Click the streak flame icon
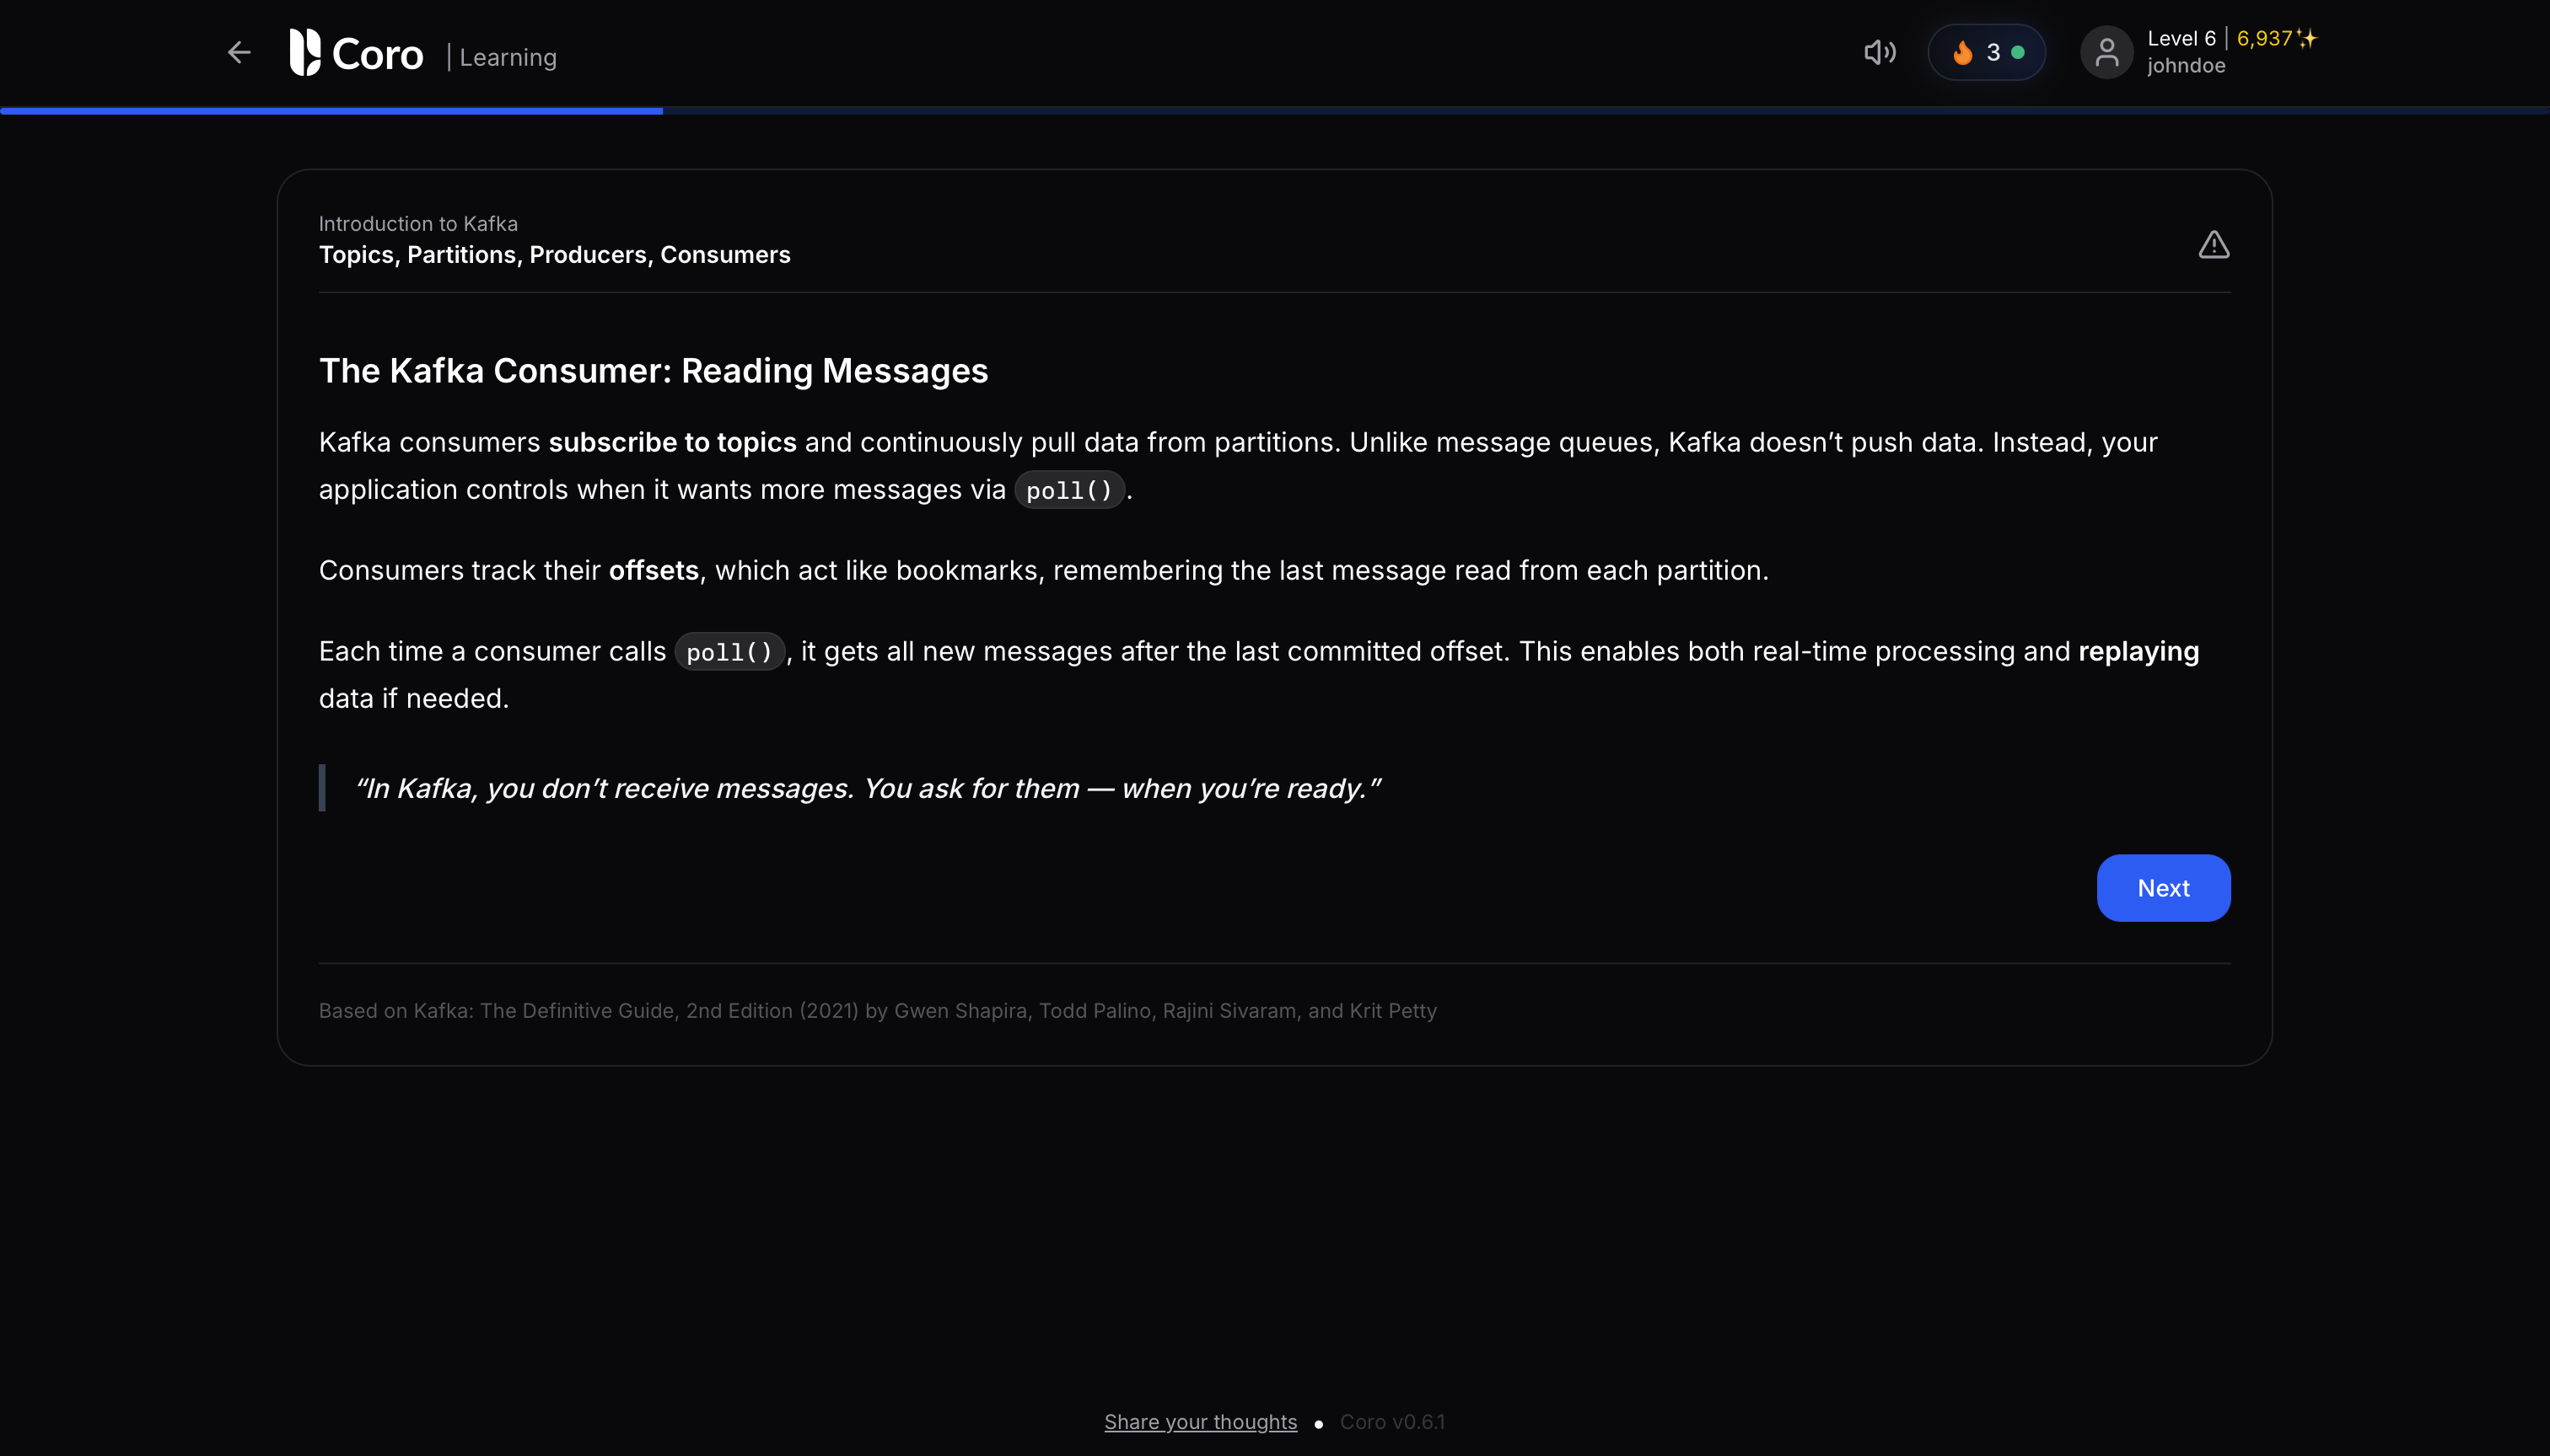 1962,52
